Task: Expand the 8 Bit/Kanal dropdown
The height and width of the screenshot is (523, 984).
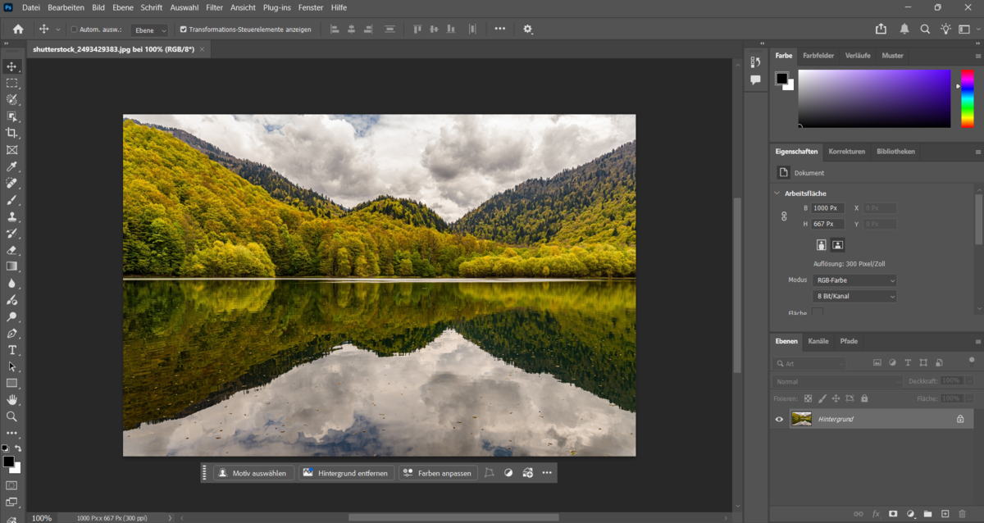Action: click(x=854, y=296)
